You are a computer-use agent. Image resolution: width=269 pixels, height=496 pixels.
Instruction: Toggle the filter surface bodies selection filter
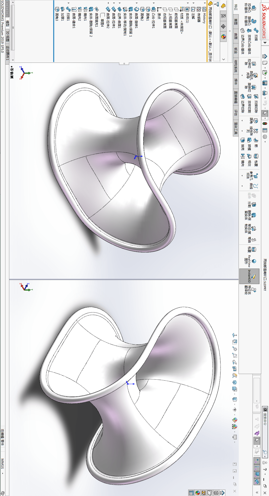257,482
